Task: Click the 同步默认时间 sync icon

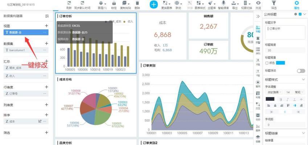Action: click(x=82, y=3)
